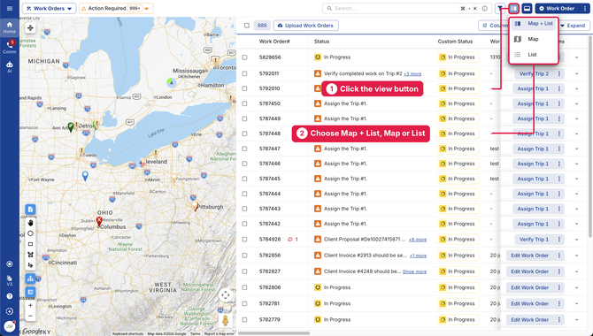Click Assign Trip 1 for order 5787443

[533, 209]
